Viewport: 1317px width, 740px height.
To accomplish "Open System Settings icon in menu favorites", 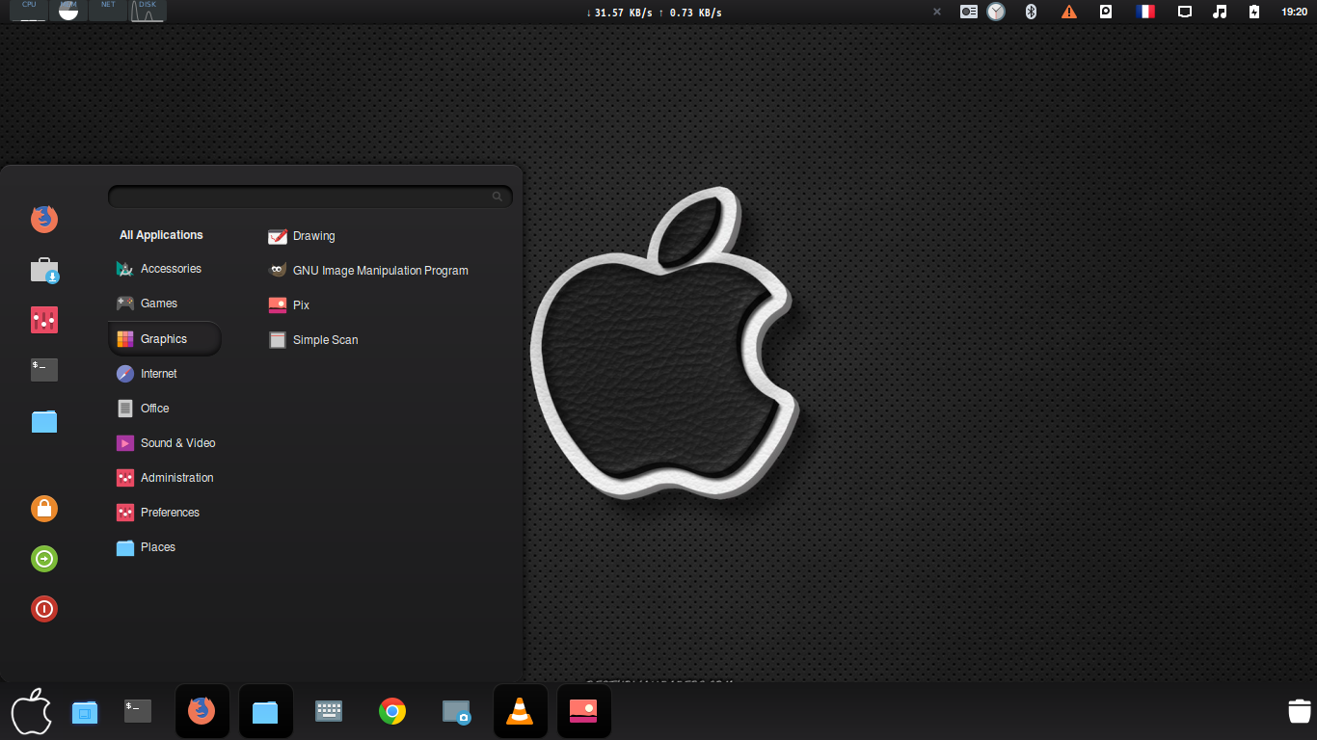I will click(44, 320).
